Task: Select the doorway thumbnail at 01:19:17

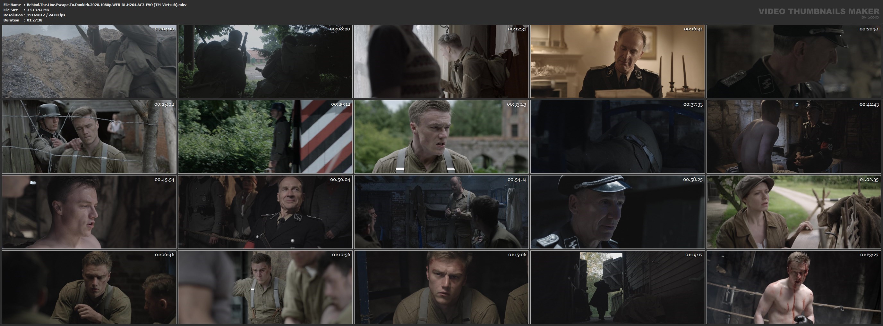Action: [x=618, y=287]
